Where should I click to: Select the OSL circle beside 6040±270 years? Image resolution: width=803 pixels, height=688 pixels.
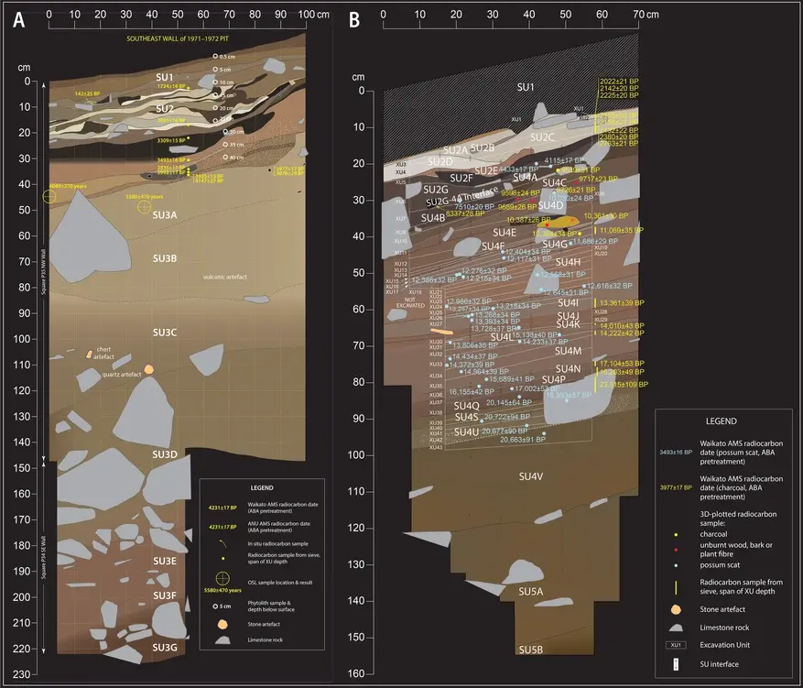pyautogui.click(x=49, y=196)
